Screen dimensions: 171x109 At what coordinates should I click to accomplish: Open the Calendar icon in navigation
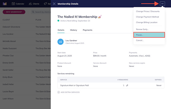point(13,4)
